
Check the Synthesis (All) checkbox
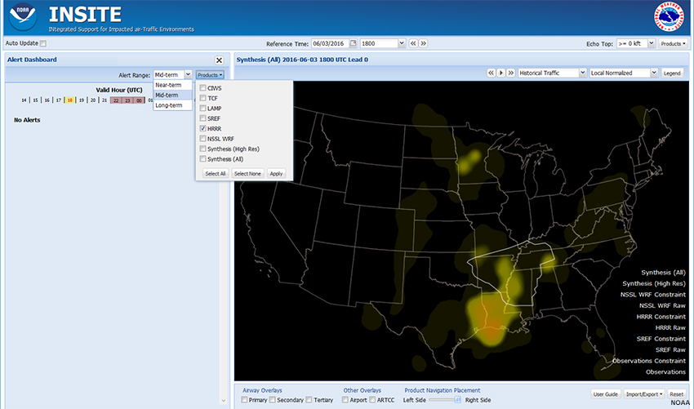click(x=202, y=159)
